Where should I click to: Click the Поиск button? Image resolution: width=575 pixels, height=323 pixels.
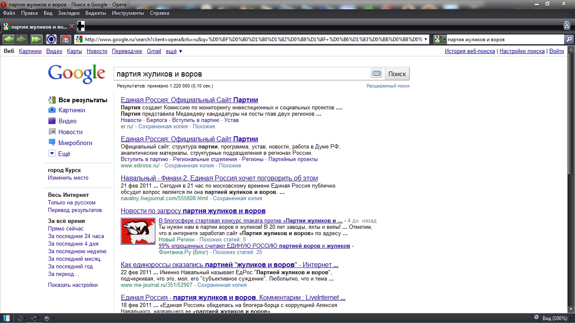pos(397,74)
